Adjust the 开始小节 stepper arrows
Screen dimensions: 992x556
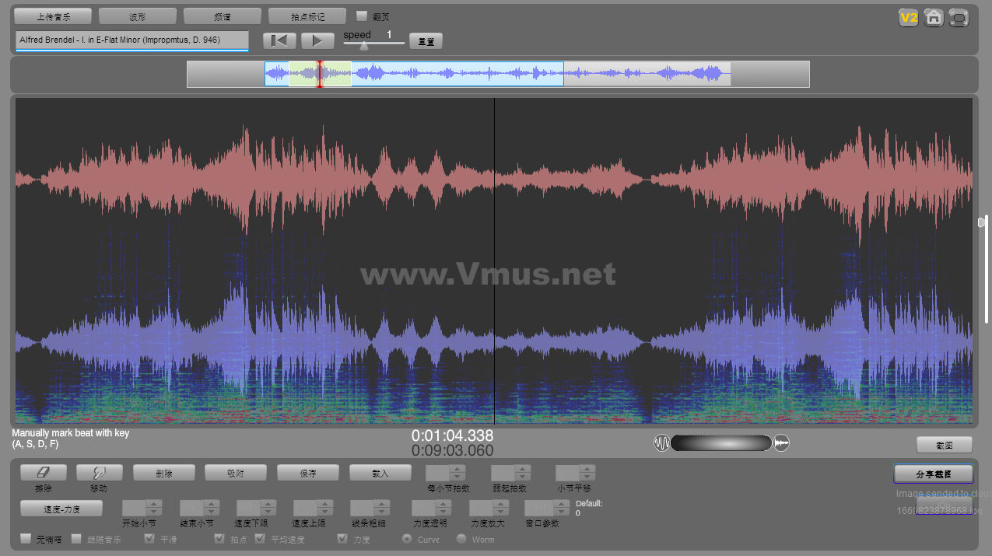click(153, 508)
